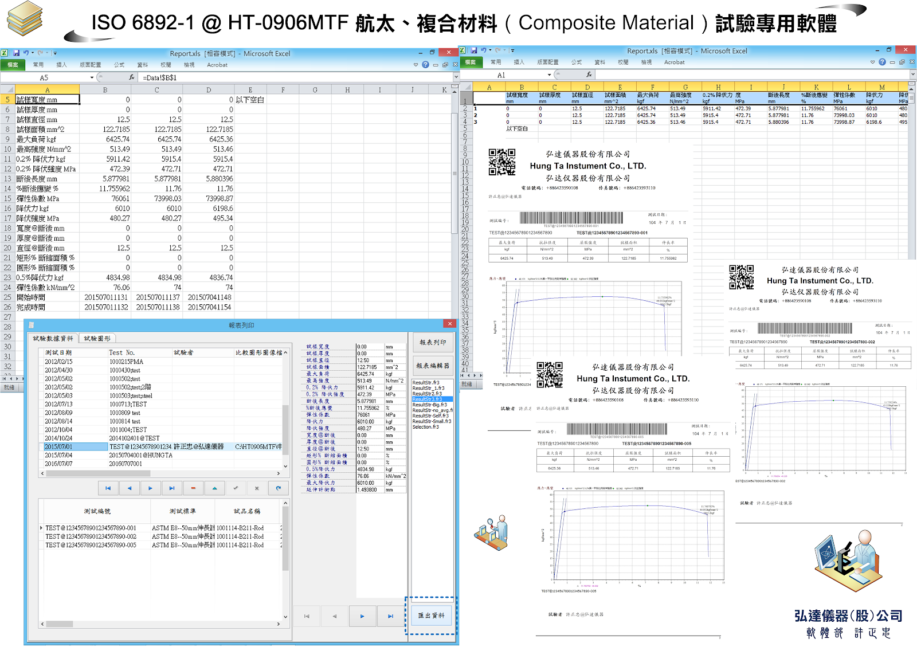Expand the formula bar with its chevron
The width and height of the screenshot is (917, 647).
click(456, 76)
